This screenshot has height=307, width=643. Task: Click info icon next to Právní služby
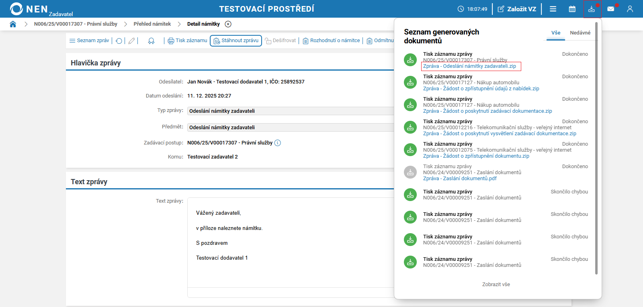(278, 143)
